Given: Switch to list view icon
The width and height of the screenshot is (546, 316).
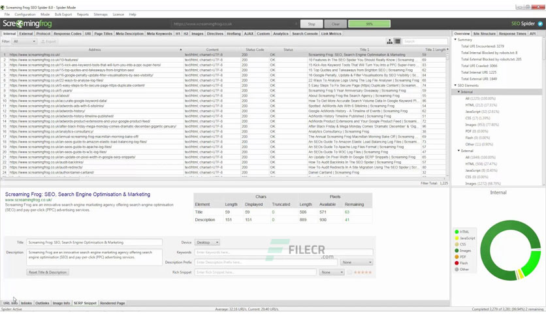Looking at the screenshot, I should tap(397, 41).
